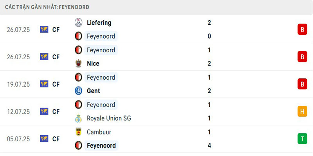This screenshot has height=156, width=313.
Task: Open the Royale Union SG team link
Action: tap(109, 118)
